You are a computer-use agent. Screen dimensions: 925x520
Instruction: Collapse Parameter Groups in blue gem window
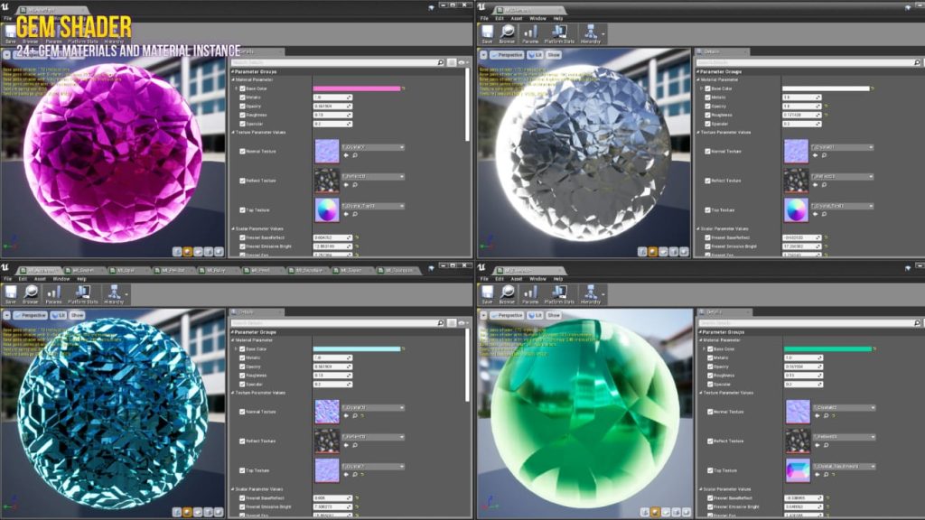[x=232, y=332]
